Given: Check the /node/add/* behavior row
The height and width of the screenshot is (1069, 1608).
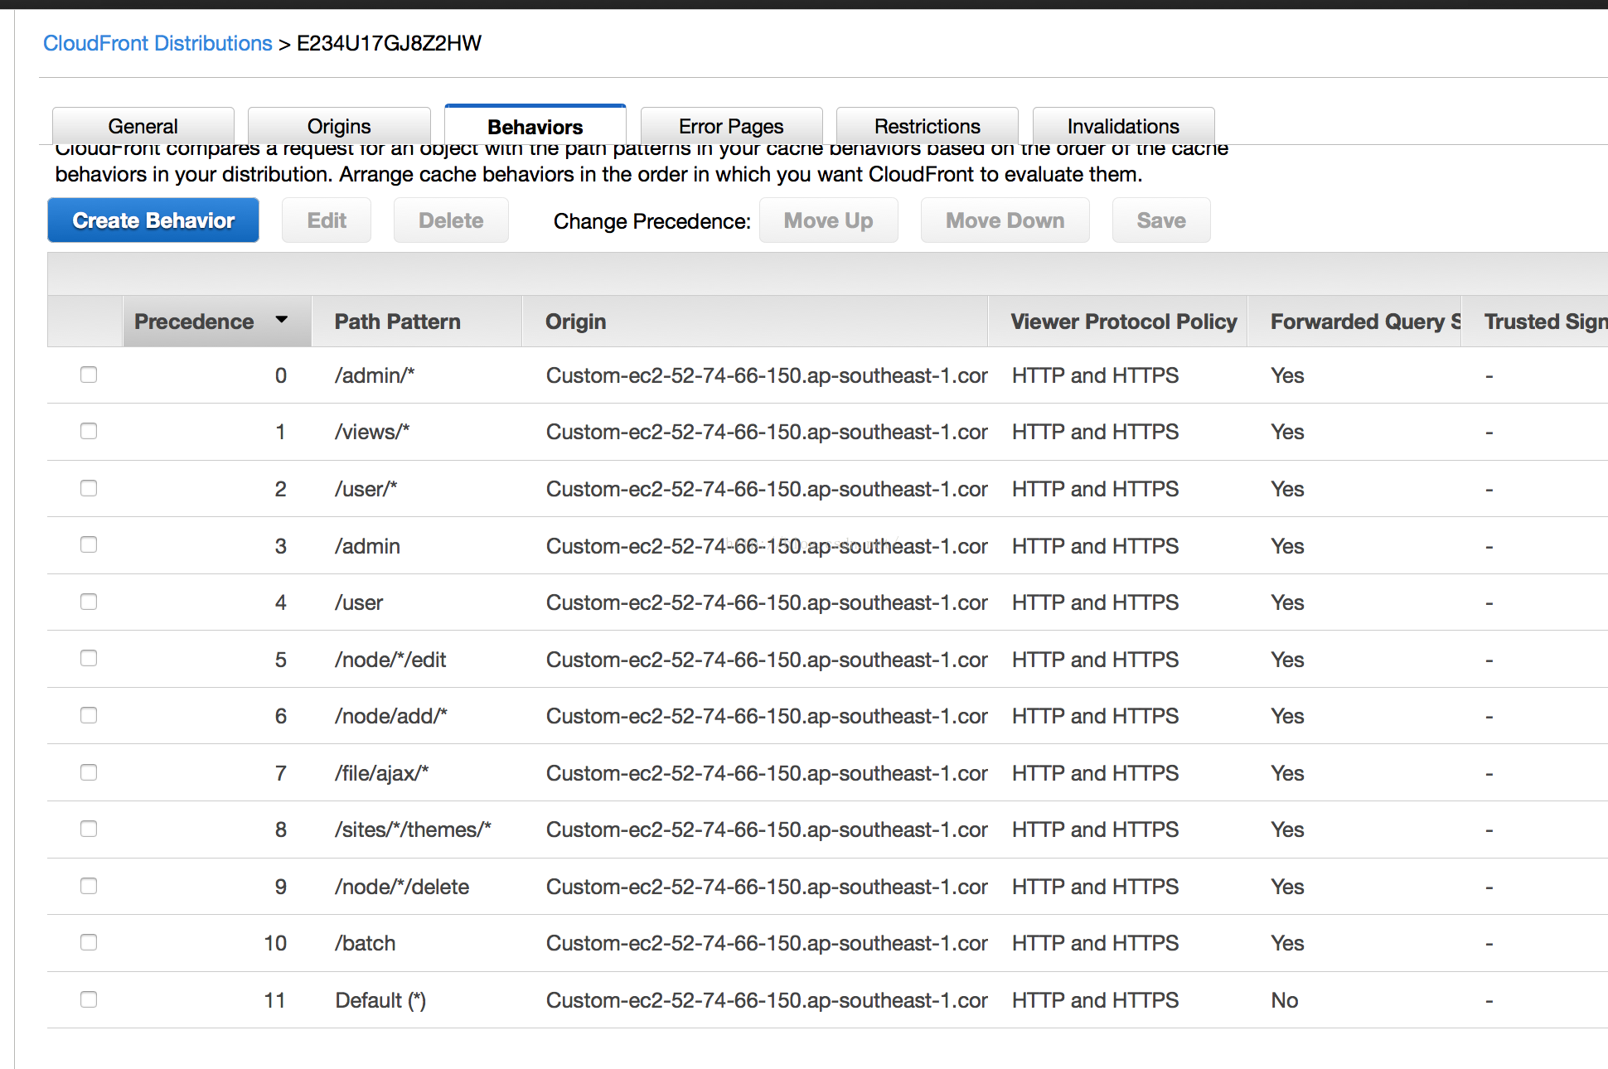Looking at the screenshot, I should (x=89, y=715).
